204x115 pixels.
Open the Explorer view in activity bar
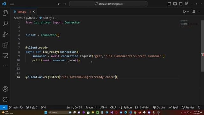pos(5,13)
